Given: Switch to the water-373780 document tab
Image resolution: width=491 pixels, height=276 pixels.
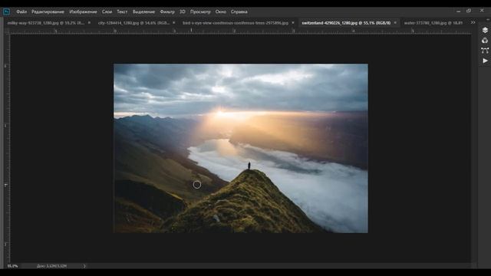Looking at the screenshot, I should tap(433, 23).
